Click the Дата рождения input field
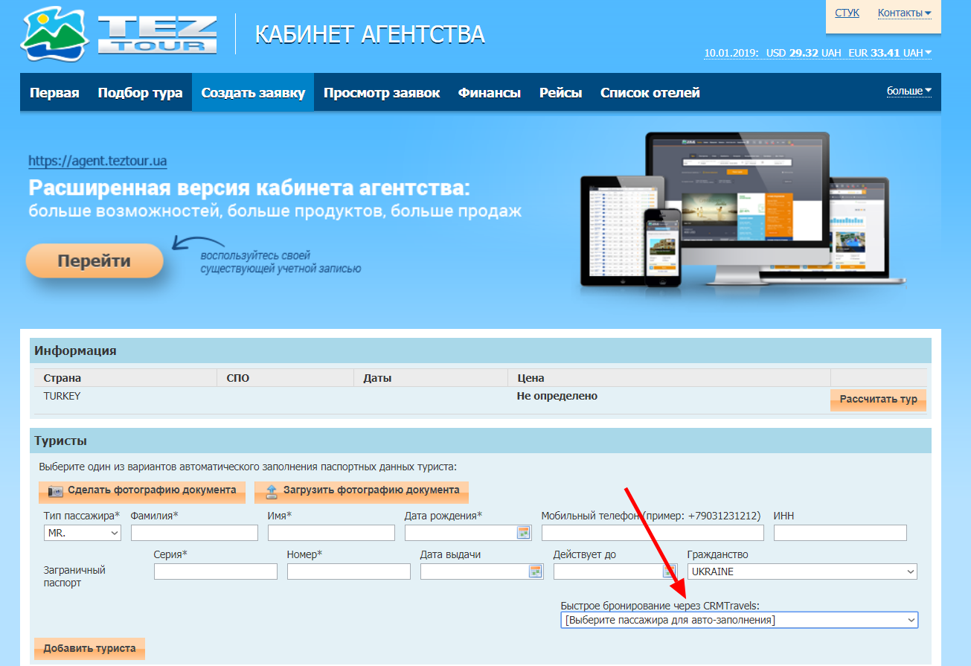971x666 pixels. (x=461, y=533)
